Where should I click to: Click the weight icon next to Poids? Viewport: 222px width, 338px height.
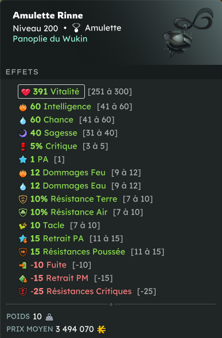pos(49,317)
